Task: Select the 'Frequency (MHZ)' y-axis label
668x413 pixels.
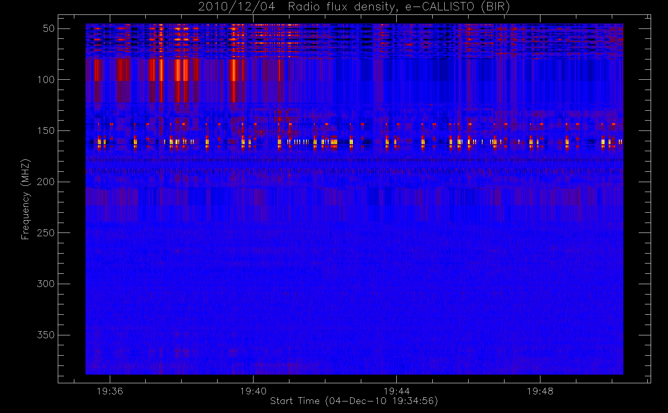Action: pos(26,199)
